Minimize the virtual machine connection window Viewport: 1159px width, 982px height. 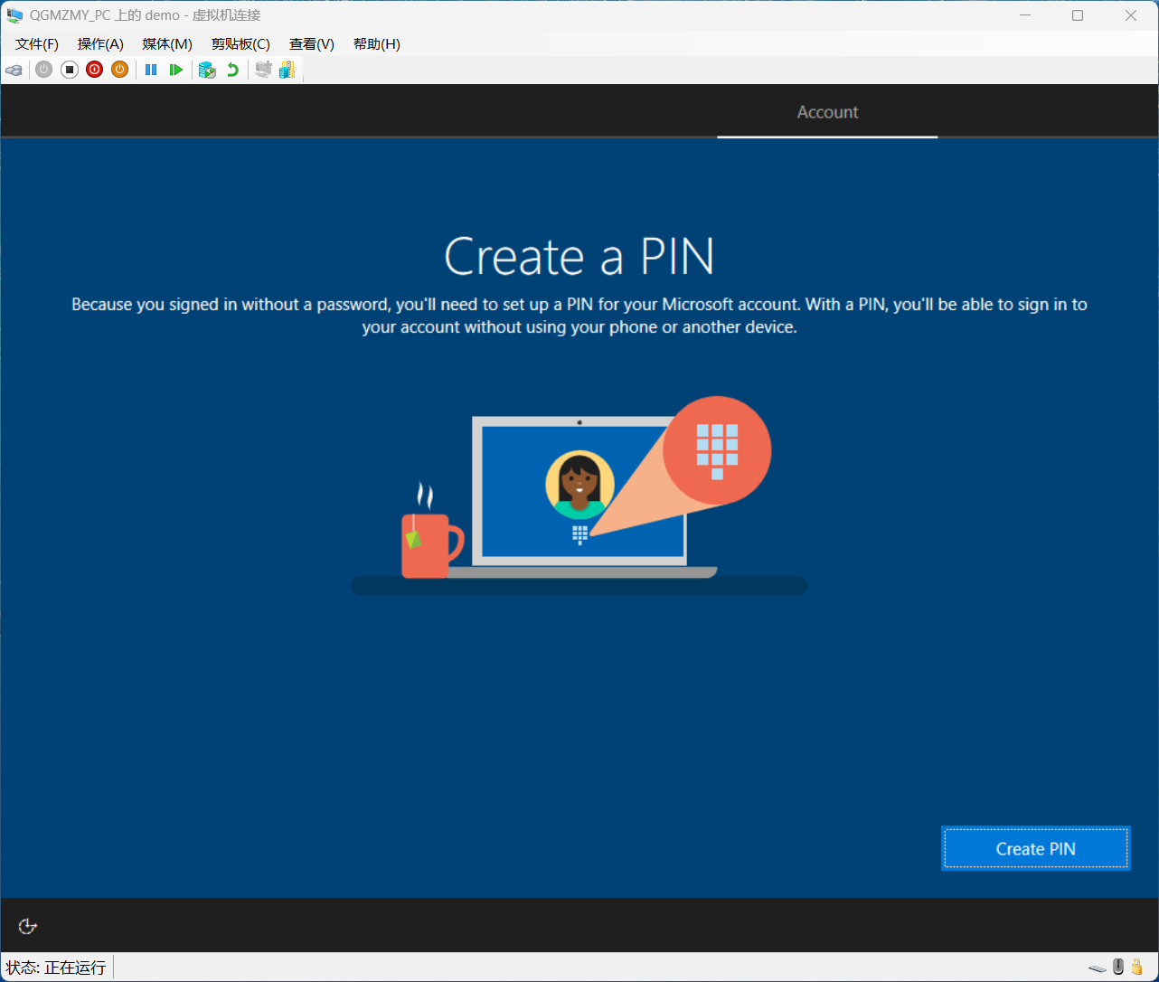click(x=1025, y=15)
